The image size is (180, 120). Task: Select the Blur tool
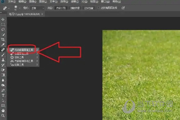tap(3, 80)
